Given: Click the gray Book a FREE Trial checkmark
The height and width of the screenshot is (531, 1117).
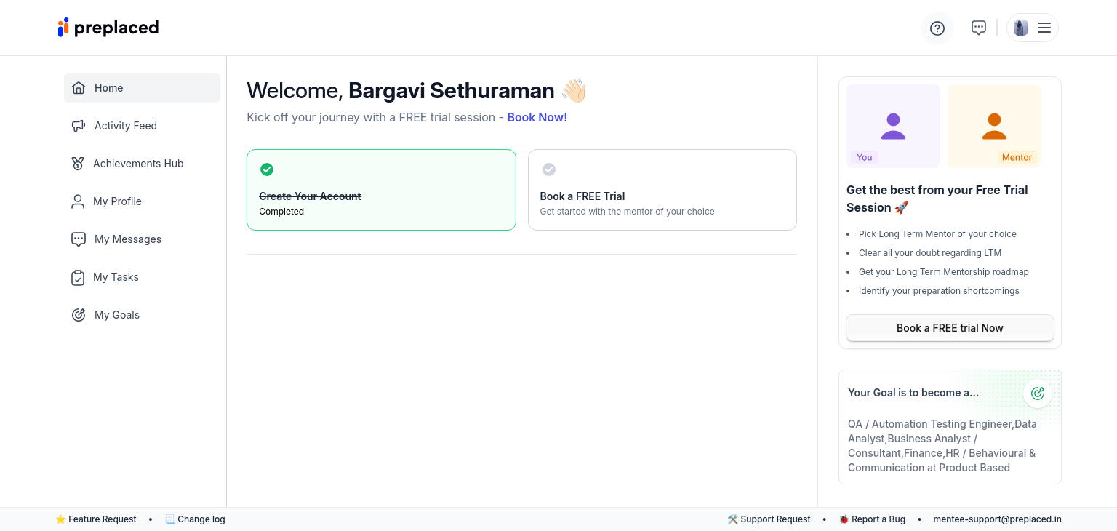Looking at the screenshot, I should pos(549,169).
